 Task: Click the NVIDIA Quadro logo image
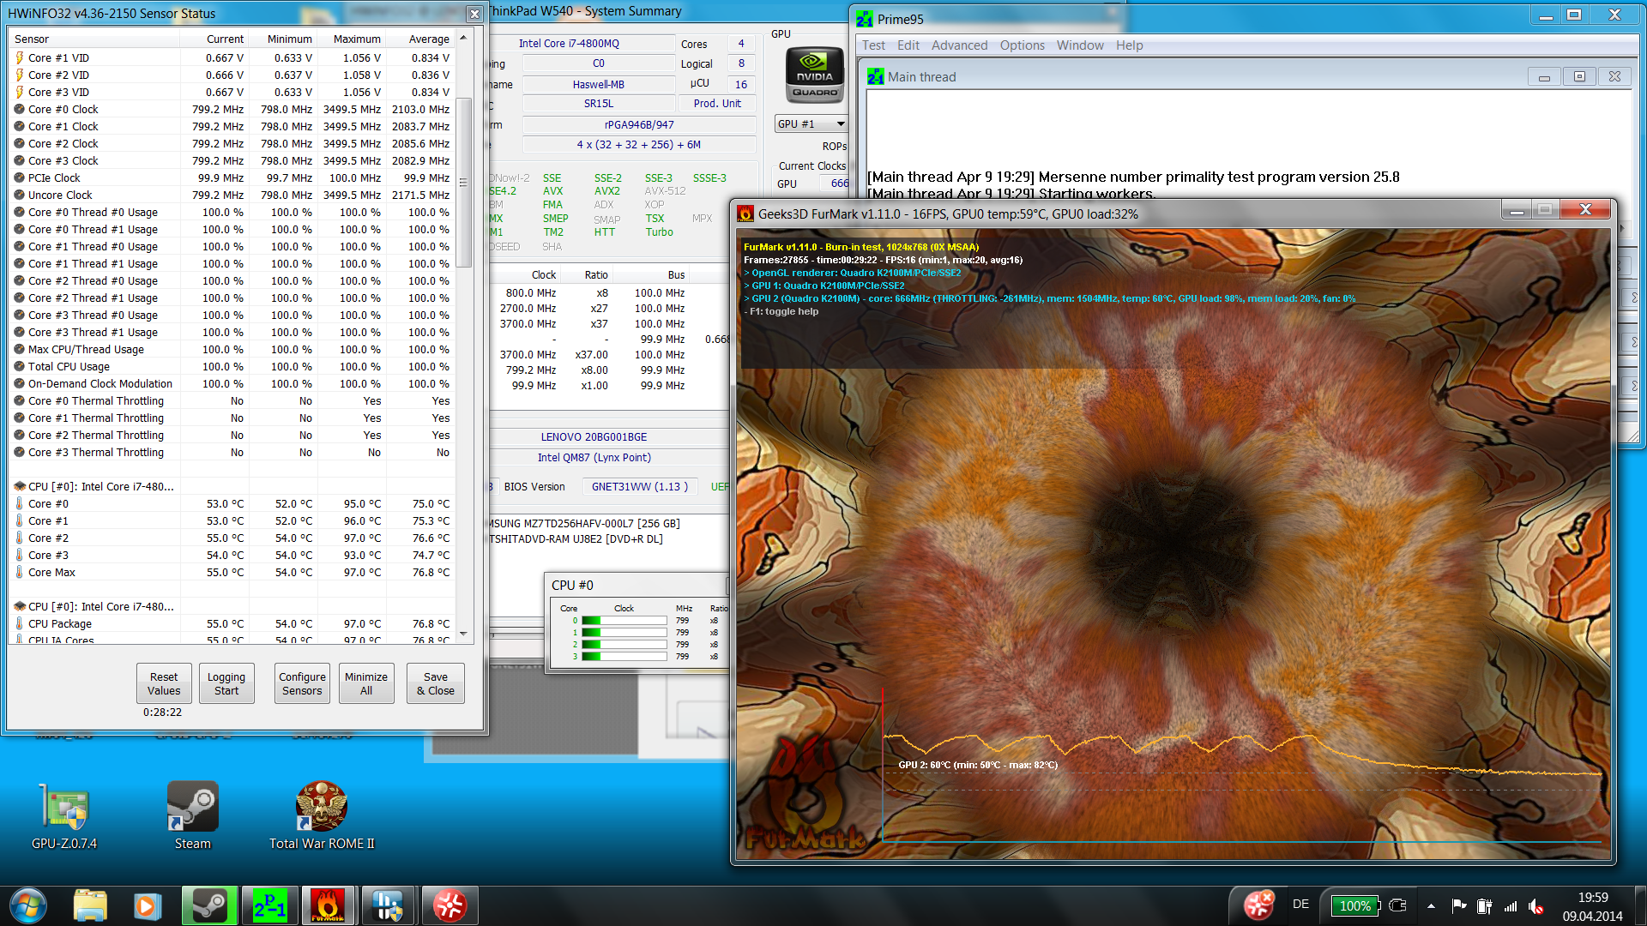tap(814, 75)
